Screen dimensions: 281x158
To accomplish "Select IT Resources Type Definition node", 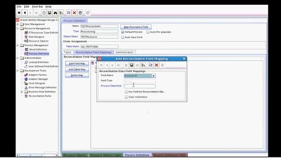I will click(43, 32).
